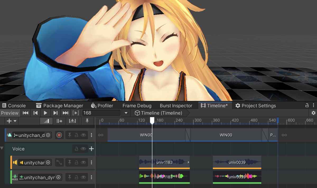317x188 pixels.
Task: Click the Timeline (Timeline) breadcrumb
Action: tap(158, 113)
